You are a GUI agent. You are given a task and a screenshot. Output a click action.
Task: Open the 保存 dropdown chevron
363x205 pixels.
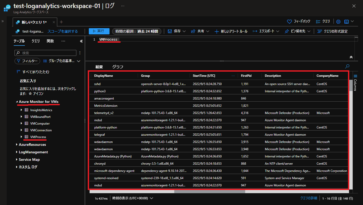tap(184, 31)
